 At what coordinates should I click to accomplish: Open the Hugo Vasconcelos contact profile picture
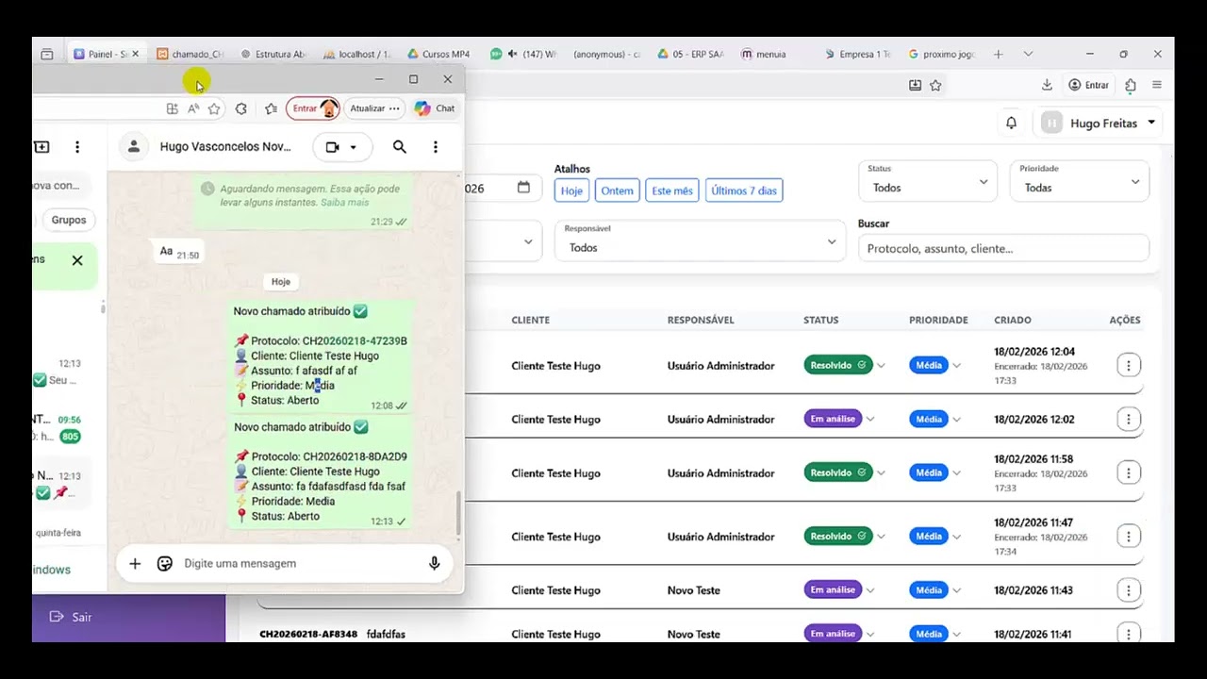coord(134,147)
